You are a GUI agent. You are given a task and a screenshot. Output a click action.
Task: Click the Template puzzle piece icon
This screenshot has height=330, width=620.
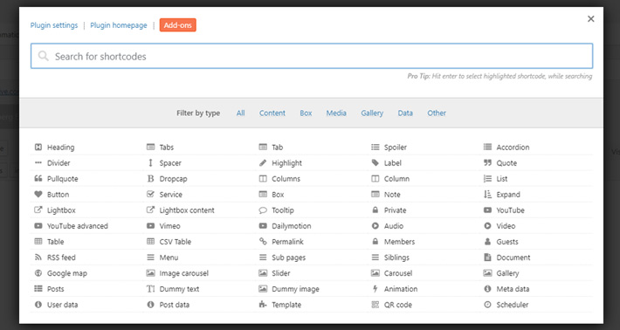click(x=263, y=305)
